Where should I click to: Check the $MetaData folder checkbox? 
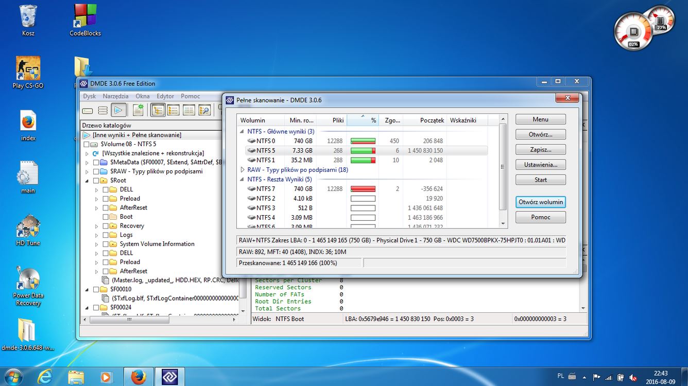95,162
